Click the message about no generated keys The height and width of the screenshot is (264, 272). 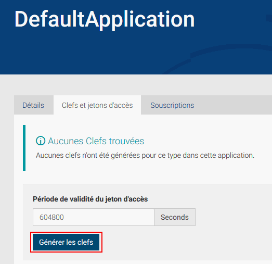[145, 155]
